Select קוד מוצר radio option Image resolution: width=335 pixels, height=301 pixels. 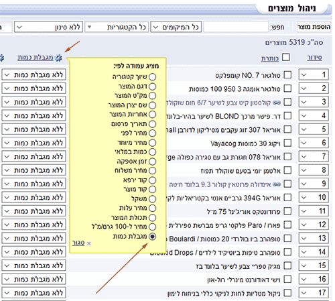pyautogui.click(x=152, y=190)
